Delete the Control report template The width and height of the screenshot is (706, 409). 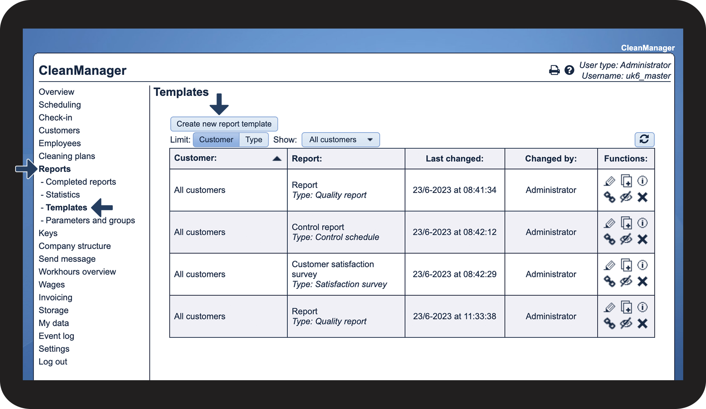click(642, 239)
